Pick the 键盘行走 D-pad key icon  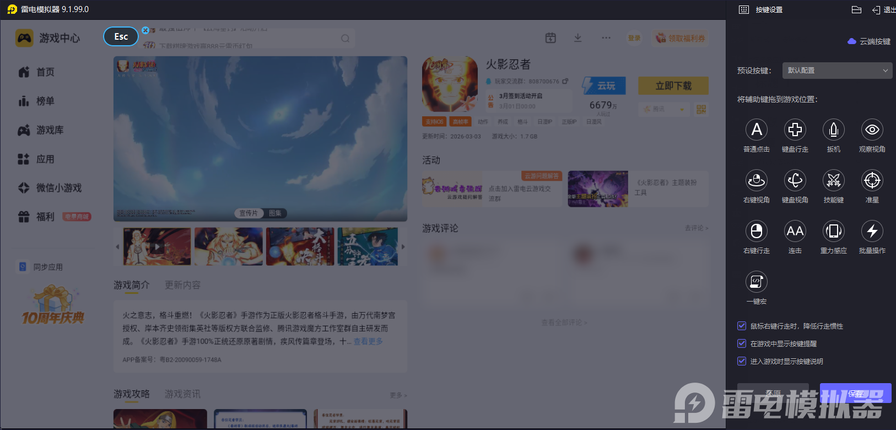point(795,130)
